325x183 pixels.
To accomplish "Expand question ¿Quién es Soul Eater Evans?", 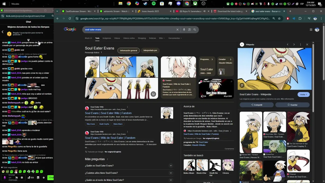I will (129, 166).
